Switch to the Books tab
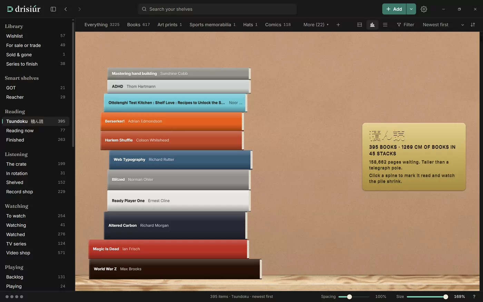483x302 pixels. [x=138, y=25]
